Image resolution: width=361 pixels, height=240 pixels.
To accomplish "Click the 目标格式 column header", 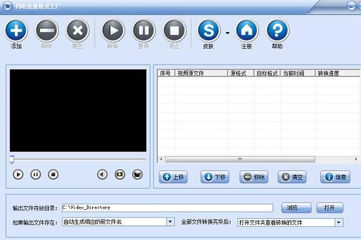I will click(x=267, y=73).
